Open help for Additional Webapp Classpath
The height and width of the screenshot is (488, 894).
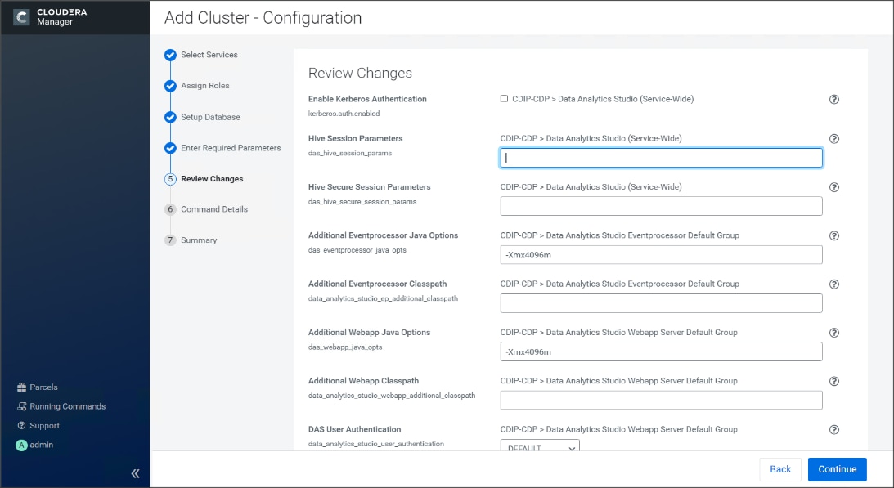click(833, 381)
